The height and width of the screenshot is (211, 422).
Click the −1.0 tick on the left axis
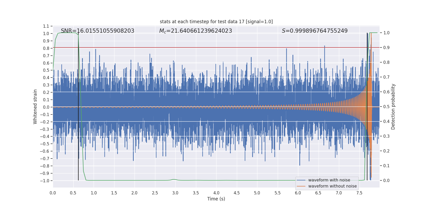point(45,181)
